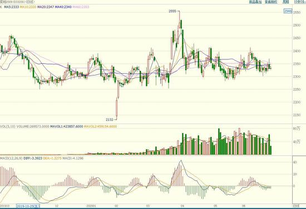This screenshot has width=306, height=209.
Task: Click the MA5:2333 indicator label
Action: coord(12,7)
